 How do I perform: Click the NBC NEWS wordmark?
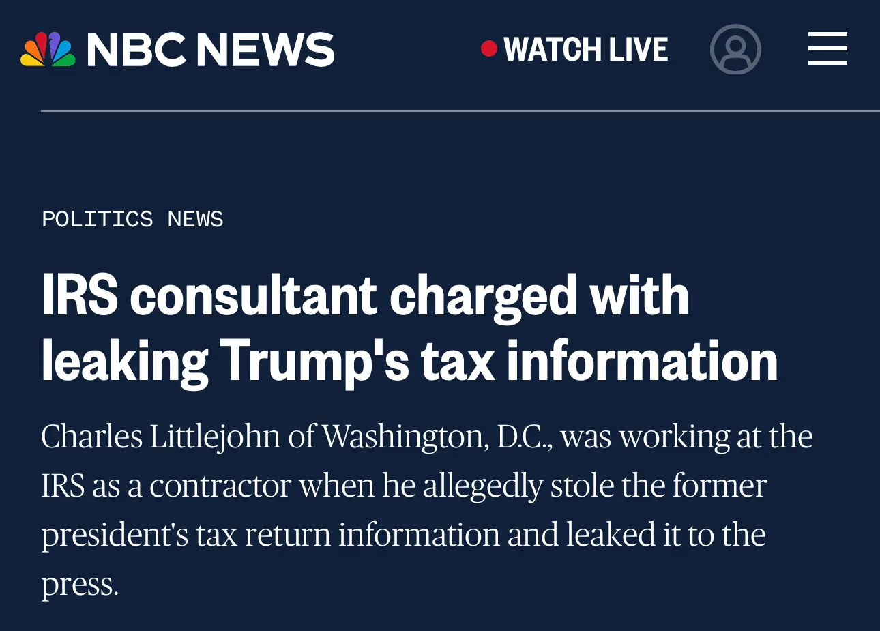pyautogui.click(x=210, y=50)
